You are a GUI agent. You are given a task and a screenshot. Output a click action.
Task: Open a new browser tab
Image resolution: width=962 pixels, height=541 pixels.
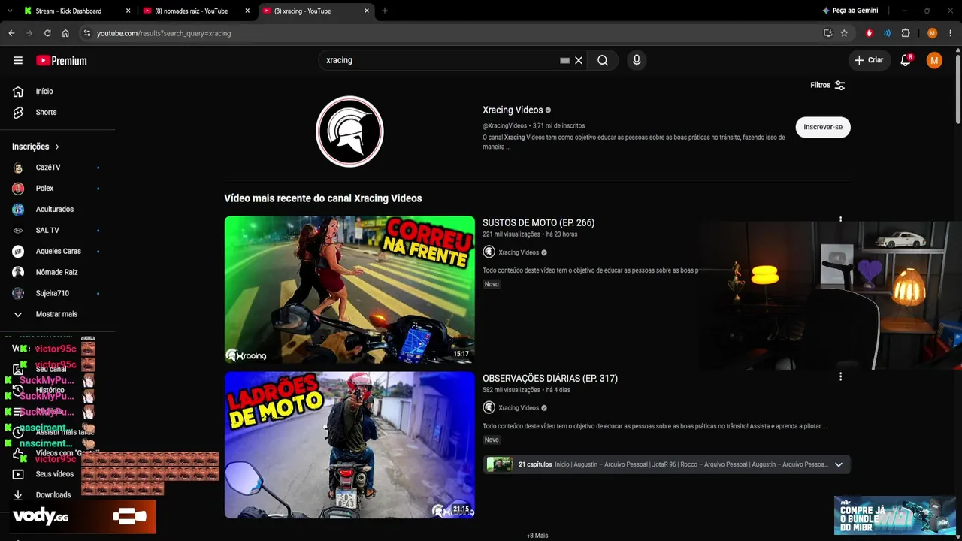(385, 11)
